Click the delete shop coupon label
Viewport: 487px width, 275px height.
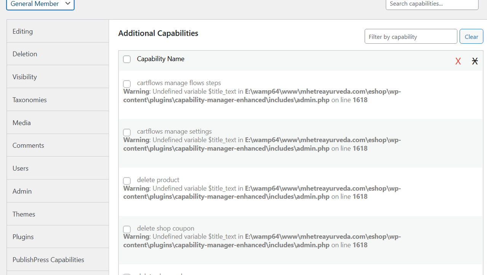(x=166, y=228)
